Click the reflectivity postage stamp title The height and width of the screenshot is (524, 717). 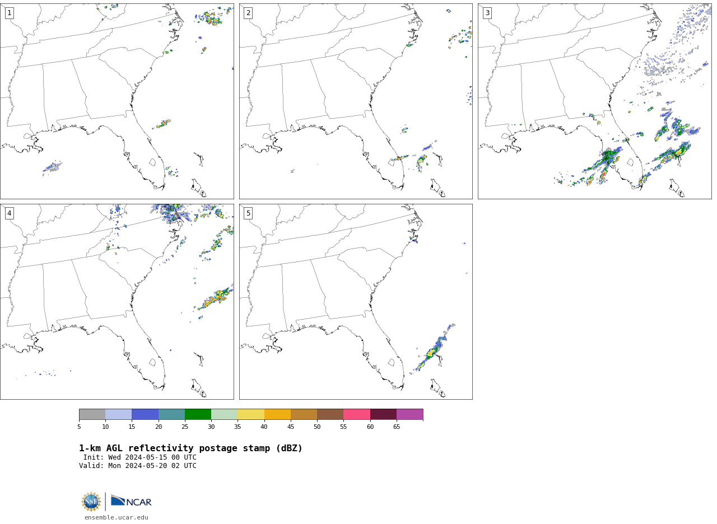[190, 448]
